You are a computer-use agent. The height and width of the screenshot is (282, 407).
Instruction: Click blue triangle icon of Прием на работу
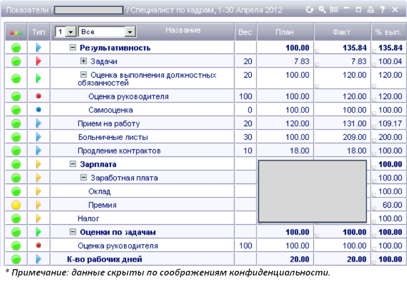39,123
